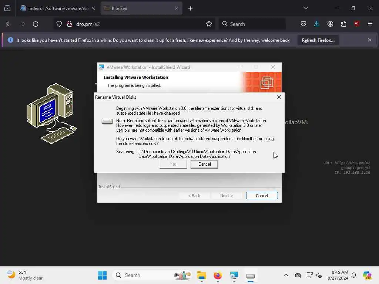Switch to the Blocked tab

pos(141,8)
